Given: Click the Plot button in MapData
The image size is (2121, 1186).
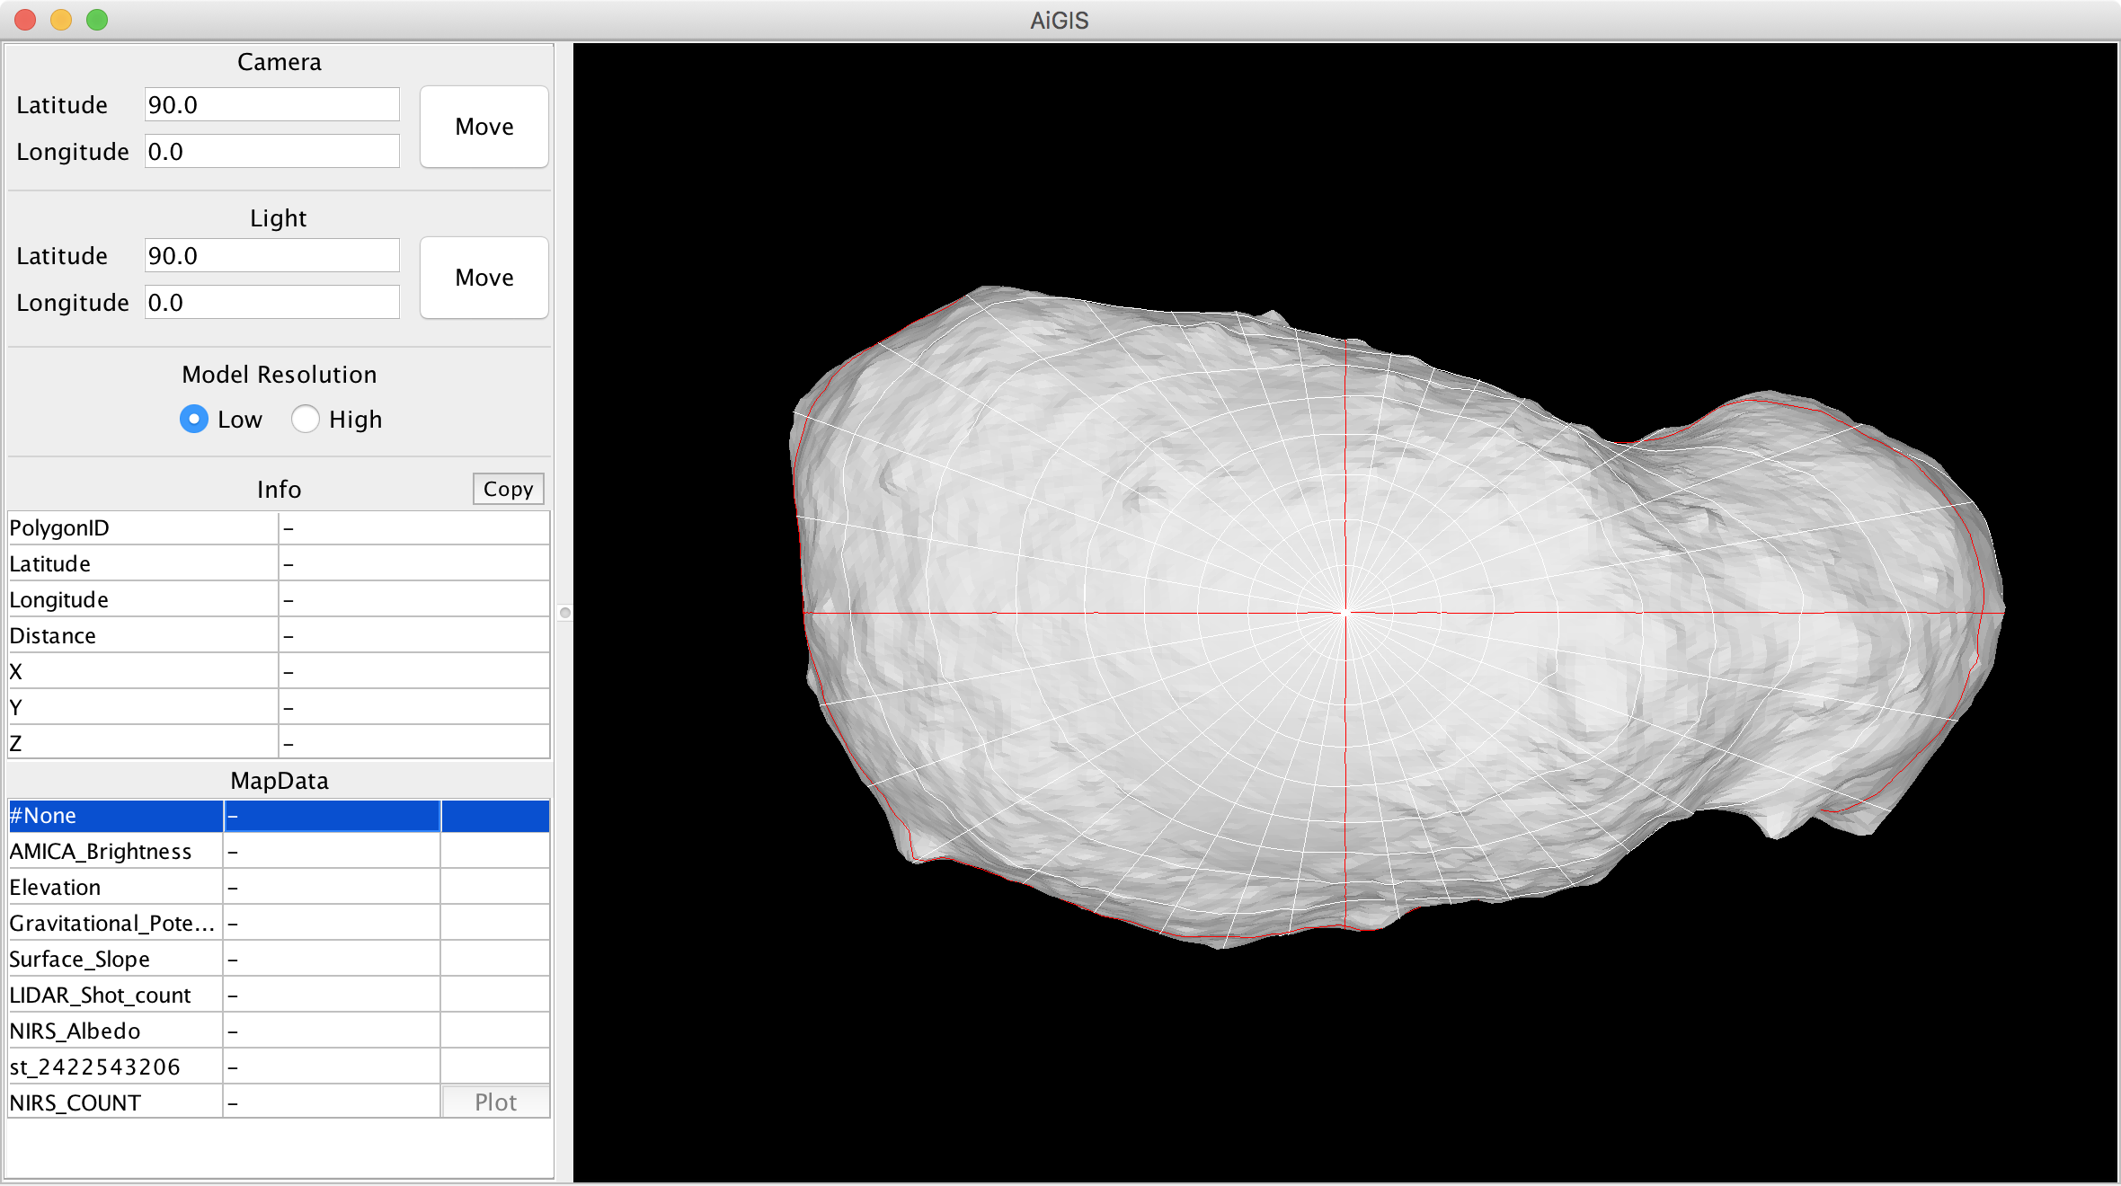Looking at the screenshot, I should 495,1102.
